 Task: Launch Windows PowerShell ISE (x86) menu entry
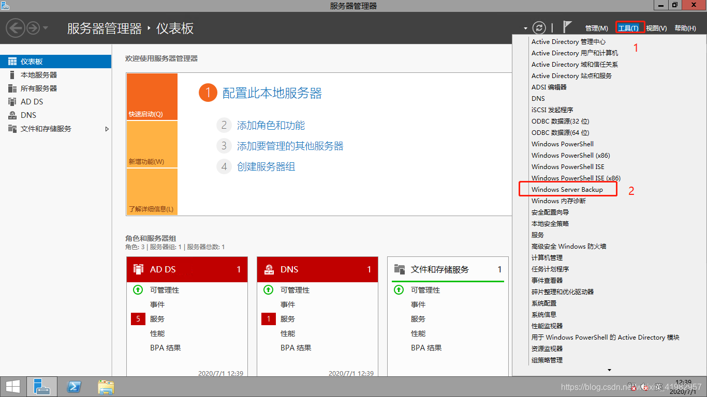coord(576,178)
